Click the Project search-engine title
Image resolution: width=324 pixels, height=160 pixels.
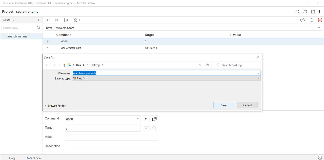pos(20,12)
